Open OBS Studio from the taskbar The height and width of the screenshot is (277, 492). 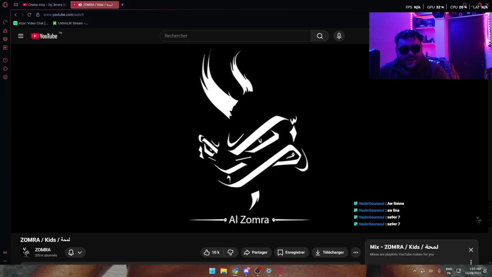coord(258,271)
